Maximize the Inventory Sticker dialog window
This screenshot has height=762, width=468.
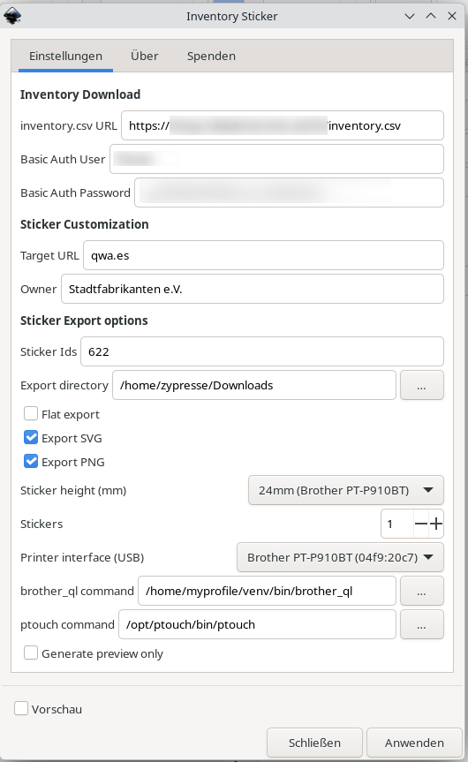click(431, 16)
